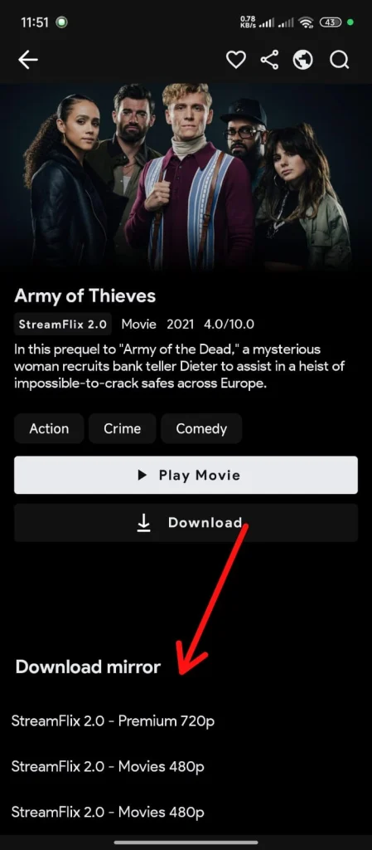Tap the Wi-Fi status icon
This screenshot has width=372, height=850.
[x=306, y=22]
